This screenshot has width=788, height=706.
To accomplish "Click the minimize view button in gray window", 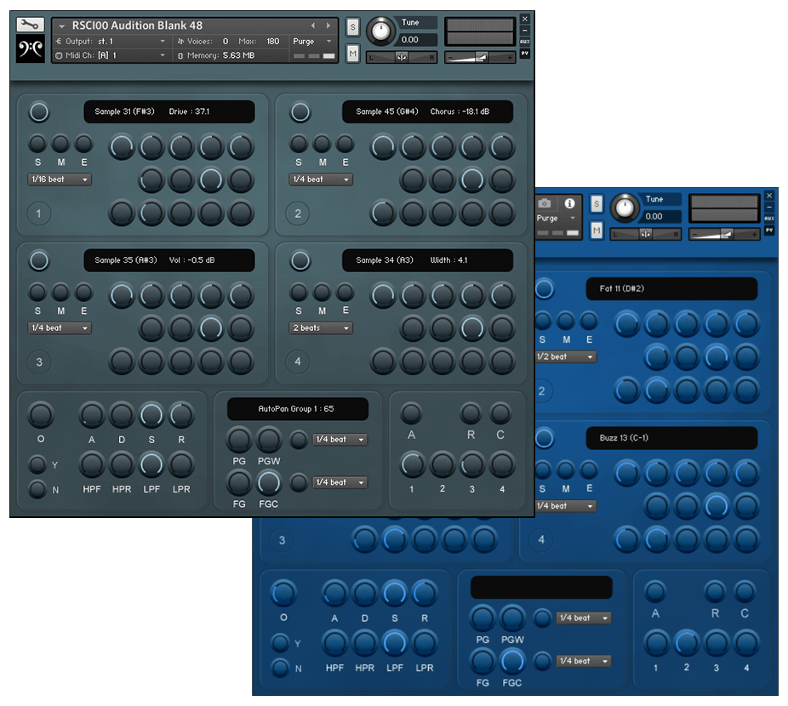I will (x=525, y=31).
